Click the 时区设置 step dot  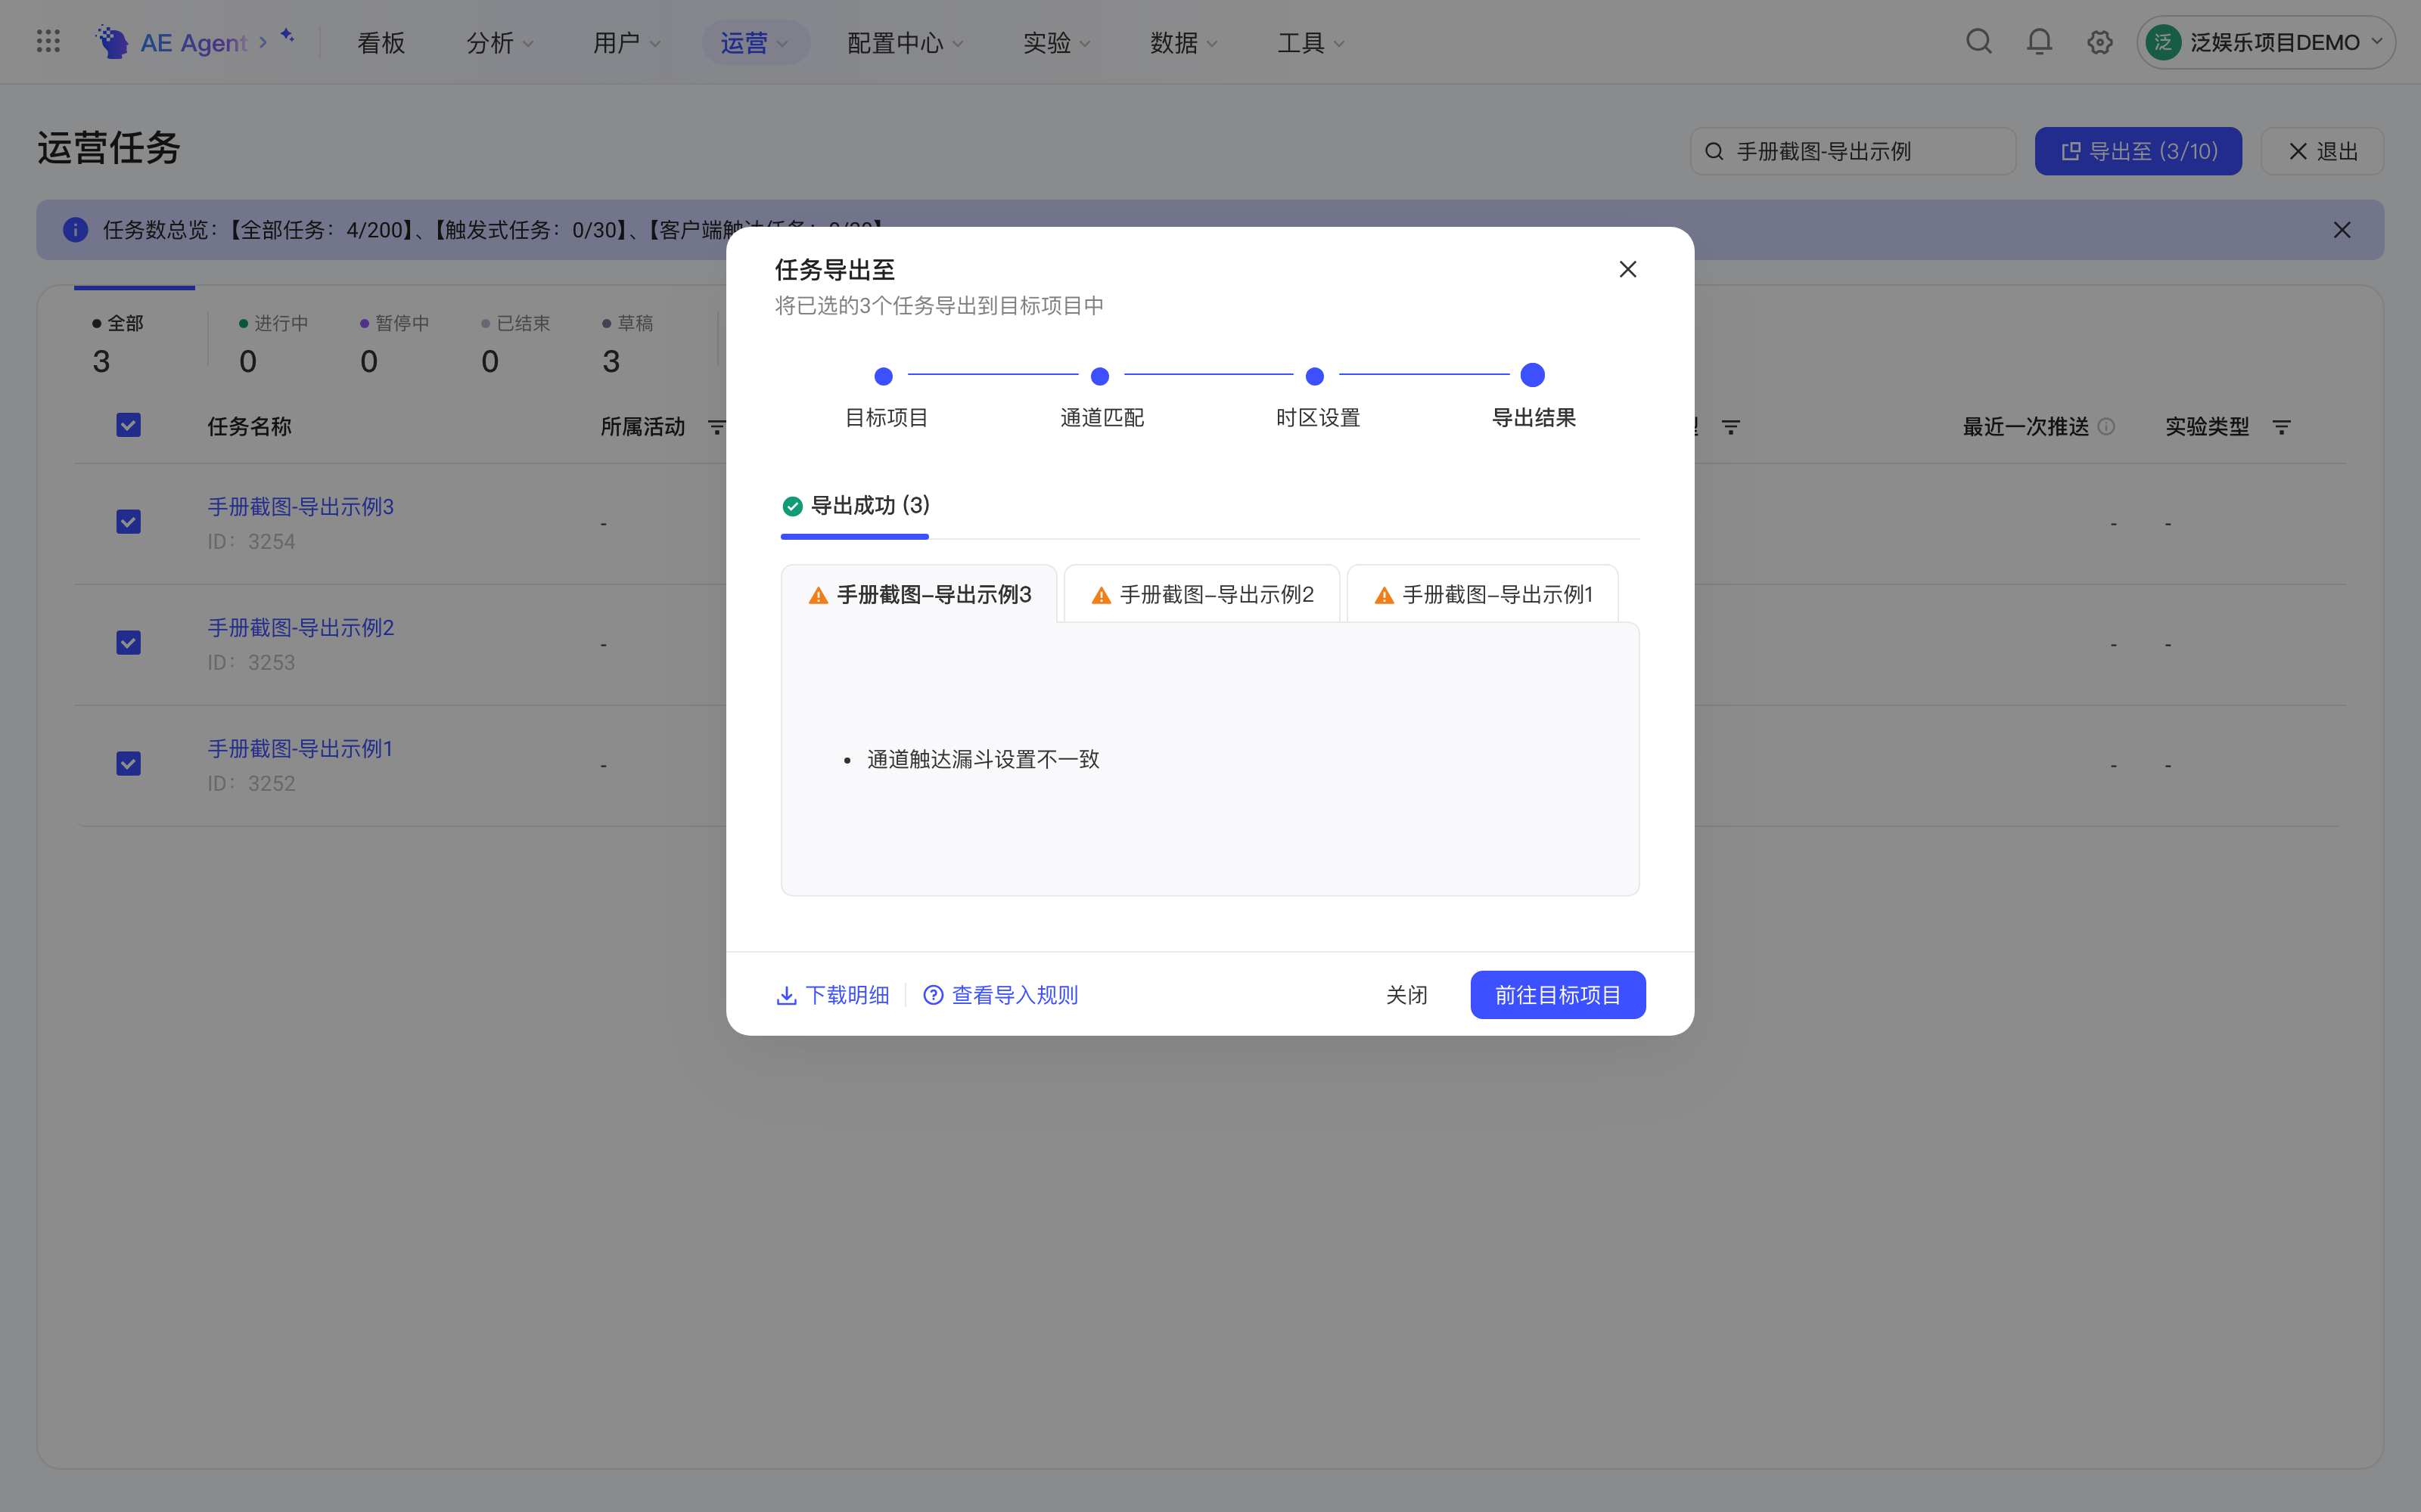point(1315,376)
